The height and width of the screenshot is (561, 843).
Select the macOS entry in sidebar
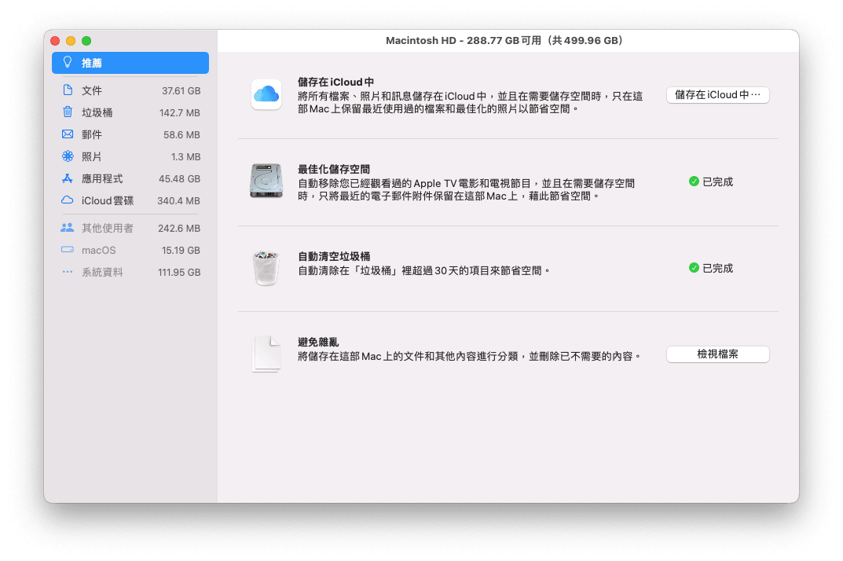click(x=99, y=251)
